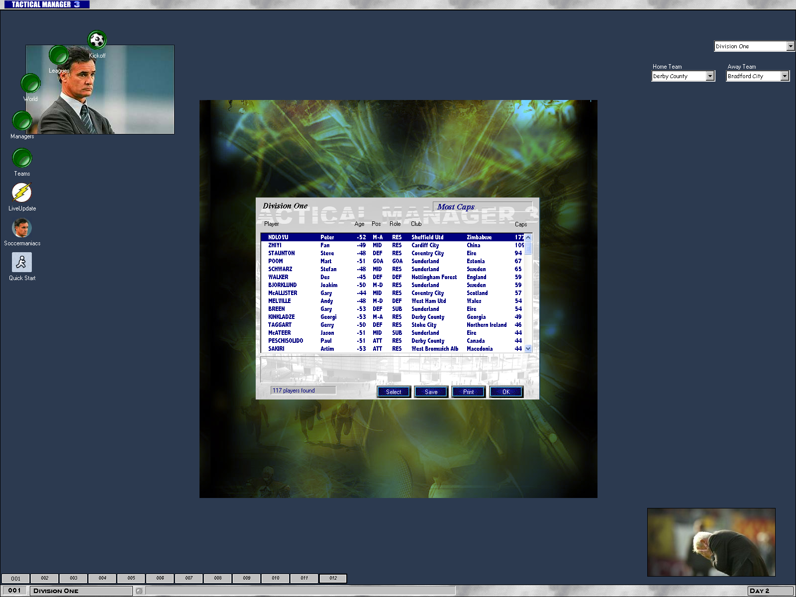Open the Soccermaniacs icon
This screenshot has width=796, height=597.
point(22,228)
